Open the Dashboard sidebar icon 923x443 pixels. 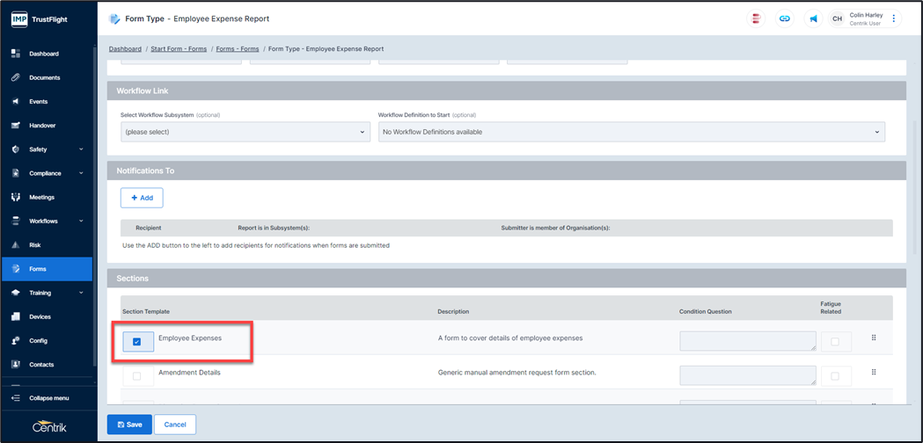(x=16, y=54)
